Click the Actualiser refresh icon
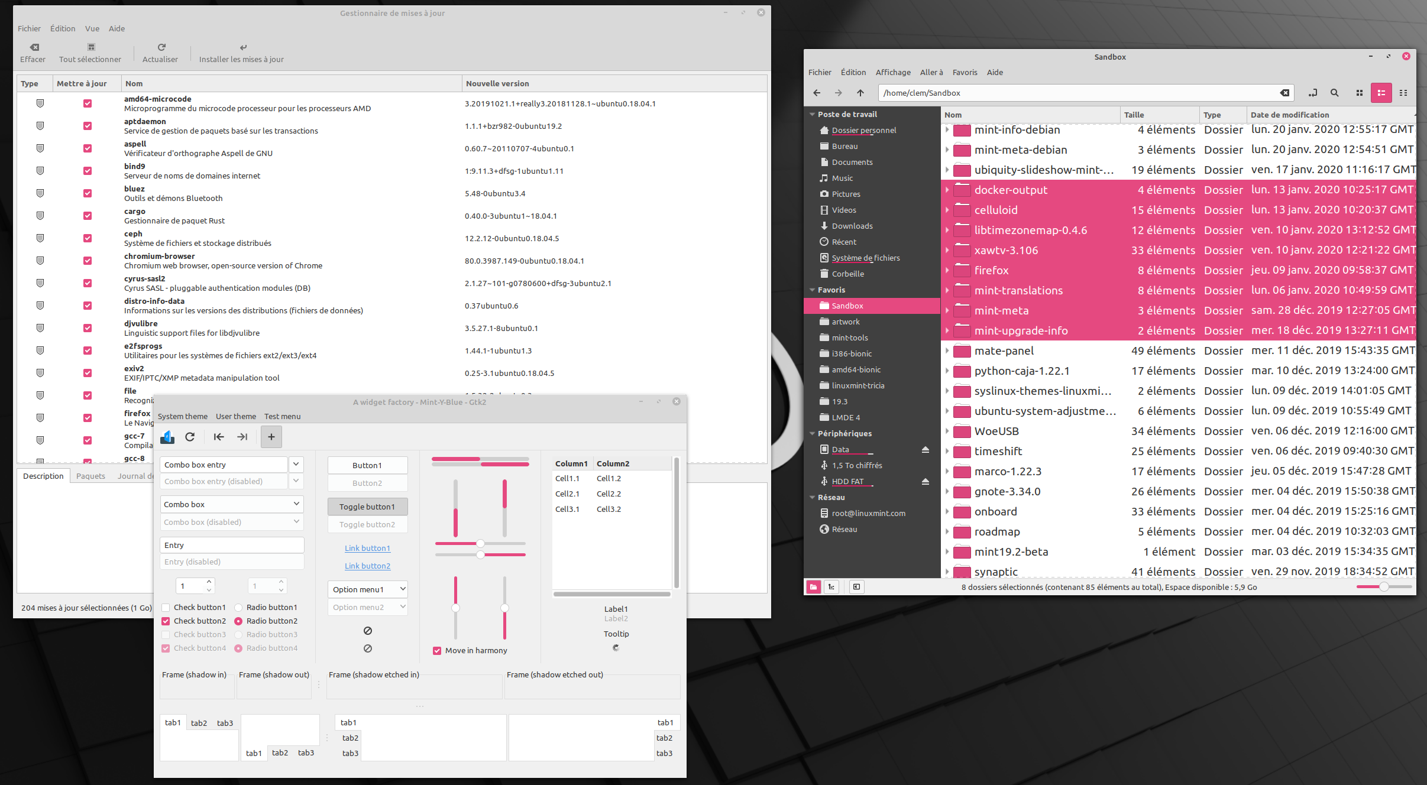The width and height of the screenshot is (1427, 785). pos(160,48)
